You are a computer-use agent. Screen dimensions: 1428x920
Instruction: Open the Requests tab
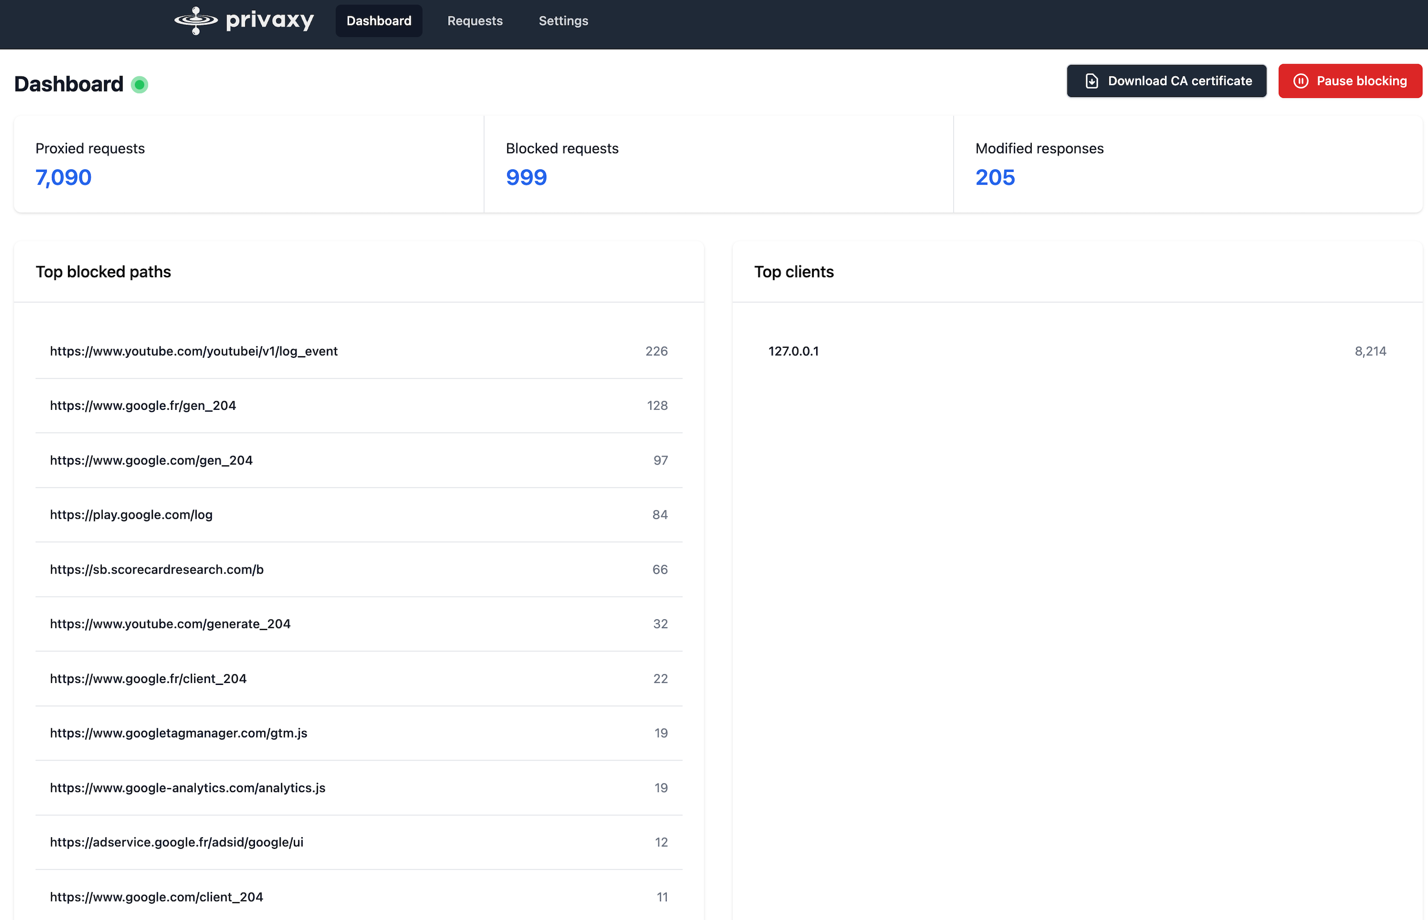coord(475,21)
